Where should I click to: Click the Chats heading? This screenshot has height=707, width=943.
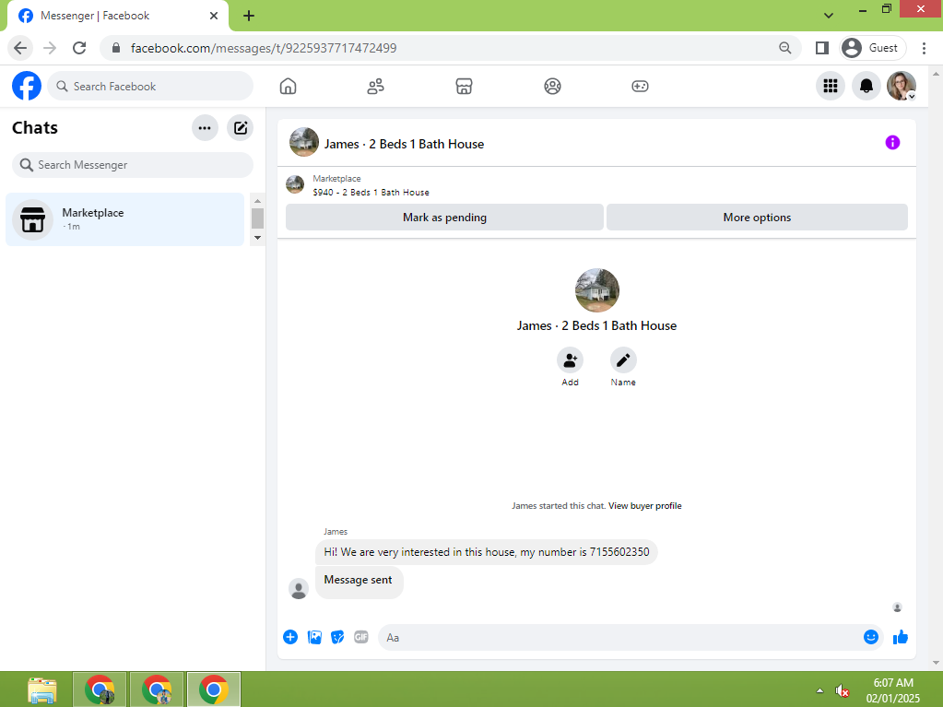35,127
